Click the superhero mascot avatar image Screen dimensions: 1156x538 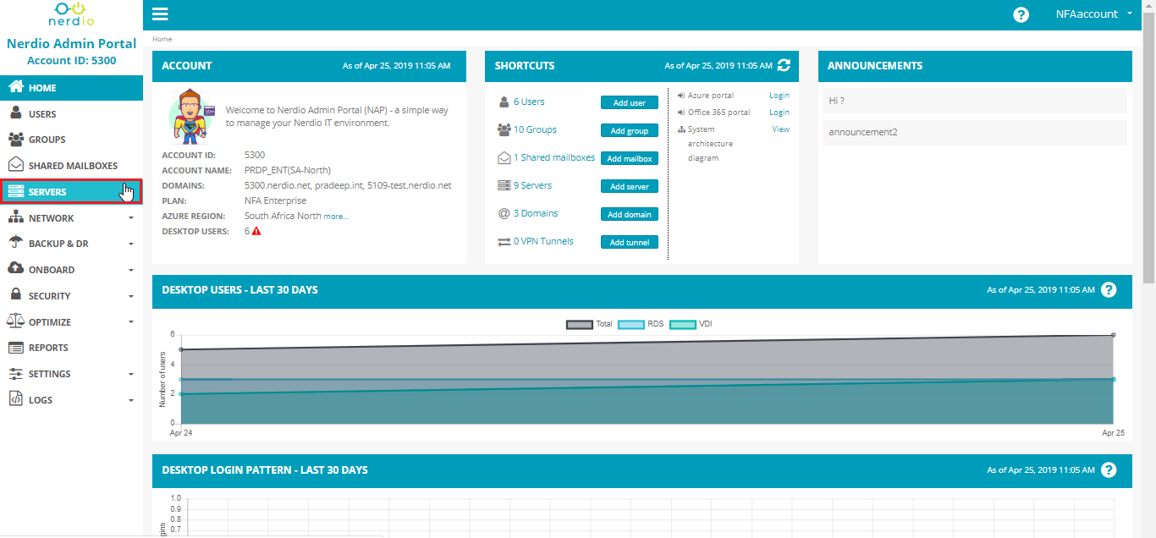pos(191,117)
